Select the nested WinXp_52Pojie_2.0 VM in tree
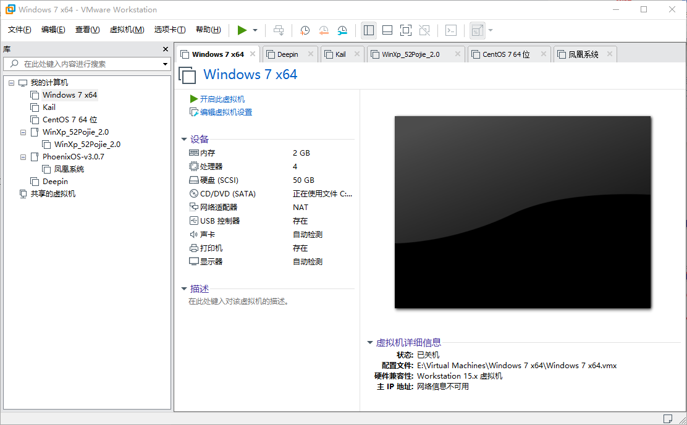Viewport: 687px width, 425px height. (87, 145)
